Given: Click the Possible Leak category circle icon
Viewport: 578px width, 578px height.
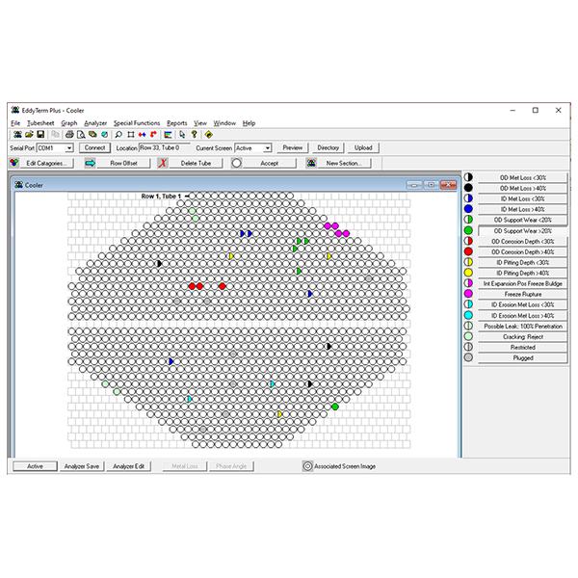Looking at the screenshot, I should tap(468, 326).
